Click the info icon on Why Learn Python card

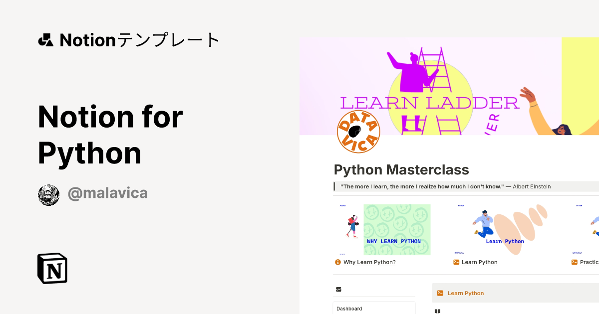point(338,262)
